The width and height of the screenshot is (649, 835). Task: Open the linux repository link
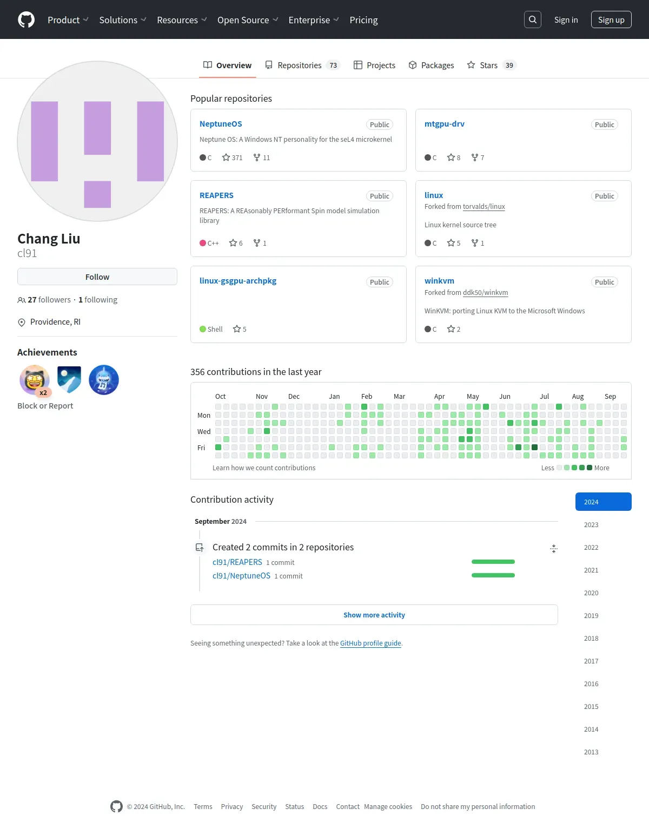[434, 195]
